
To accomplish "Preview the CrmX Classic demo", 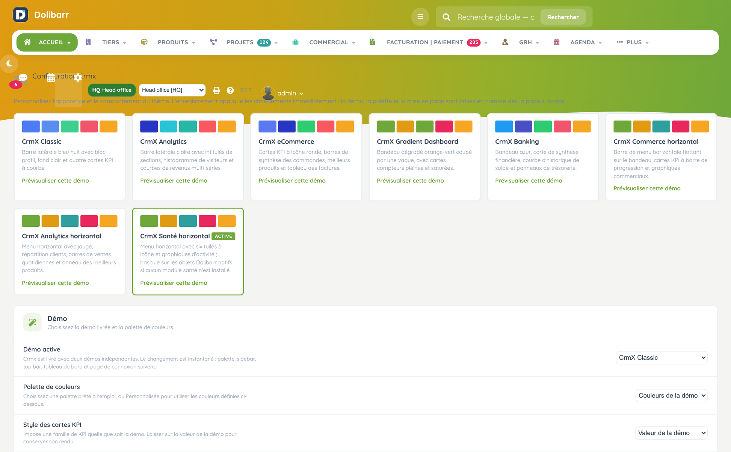I will click(x=55, y=181).
